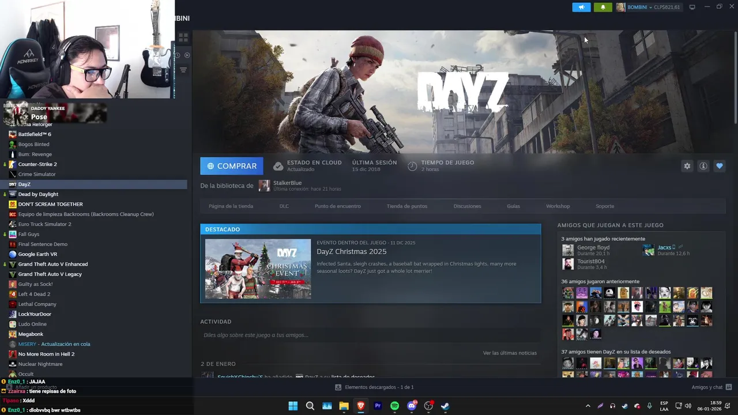Click the Google Earth VR icon
This screenshot has height=415, width=738.
point(13,254)
